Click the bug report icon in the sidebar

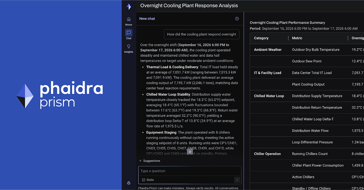[x=129, y=183]
